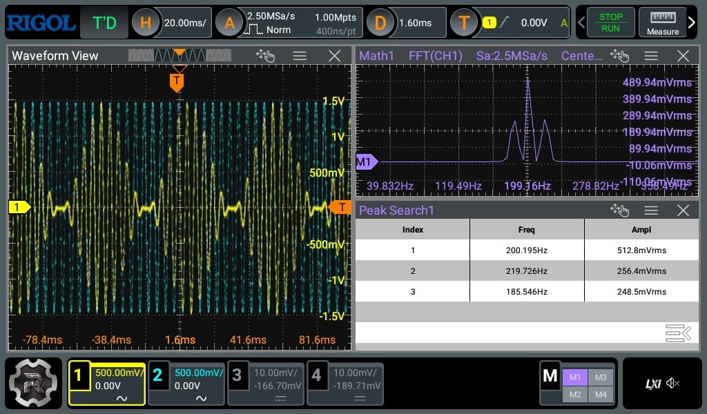Click the 1.60ms delay value
Screen dimensions: 707x414
[415, 23]
